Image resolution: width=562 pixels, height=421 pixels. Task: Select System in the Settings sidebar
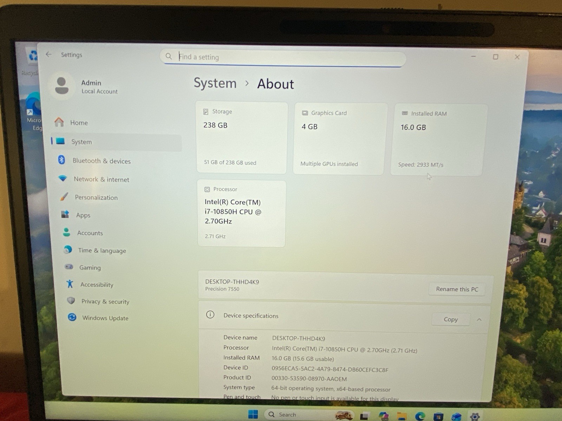click(x=117, y=142)
